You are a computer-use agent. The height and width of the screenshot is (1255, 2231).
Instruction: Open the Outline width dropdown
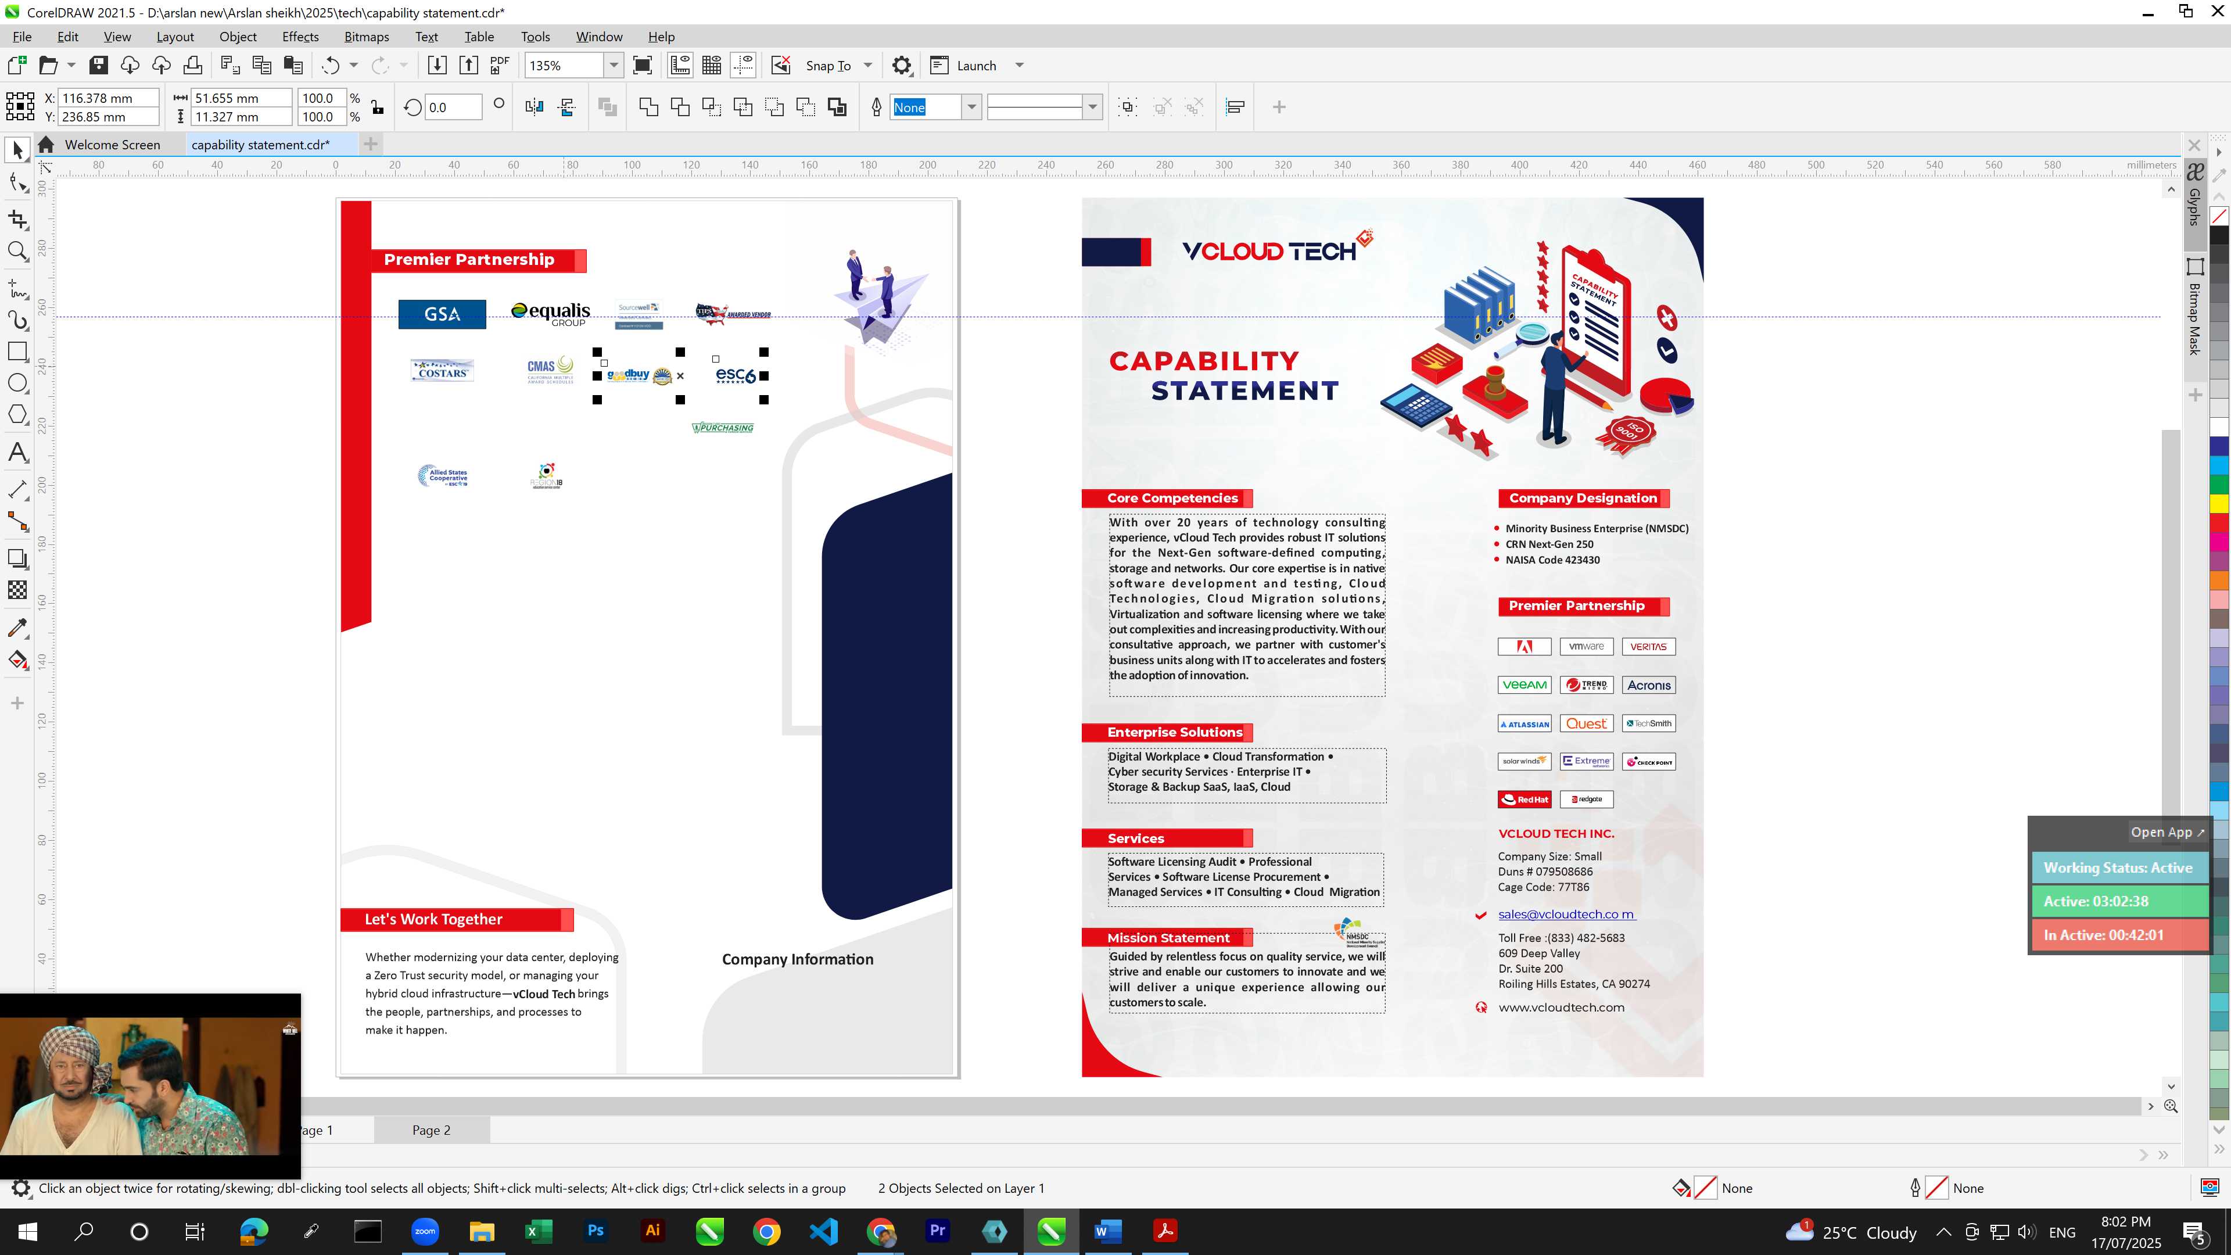point(972,106)
